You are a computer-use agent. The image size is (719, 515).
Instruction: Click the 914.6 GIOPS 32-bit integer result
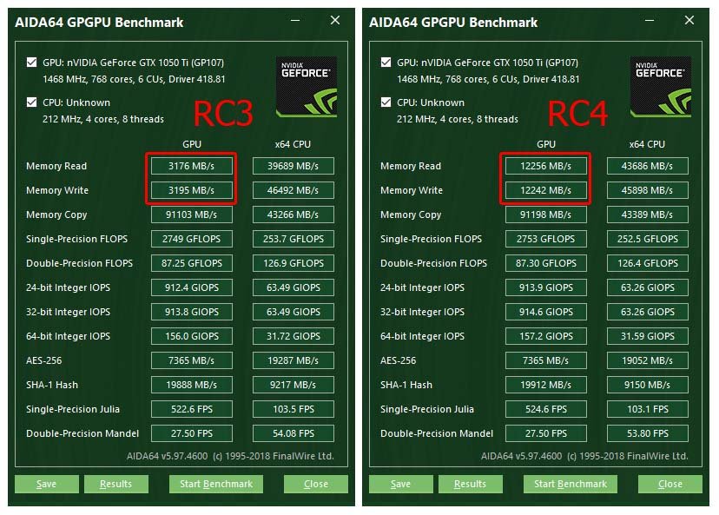point(546,312)
